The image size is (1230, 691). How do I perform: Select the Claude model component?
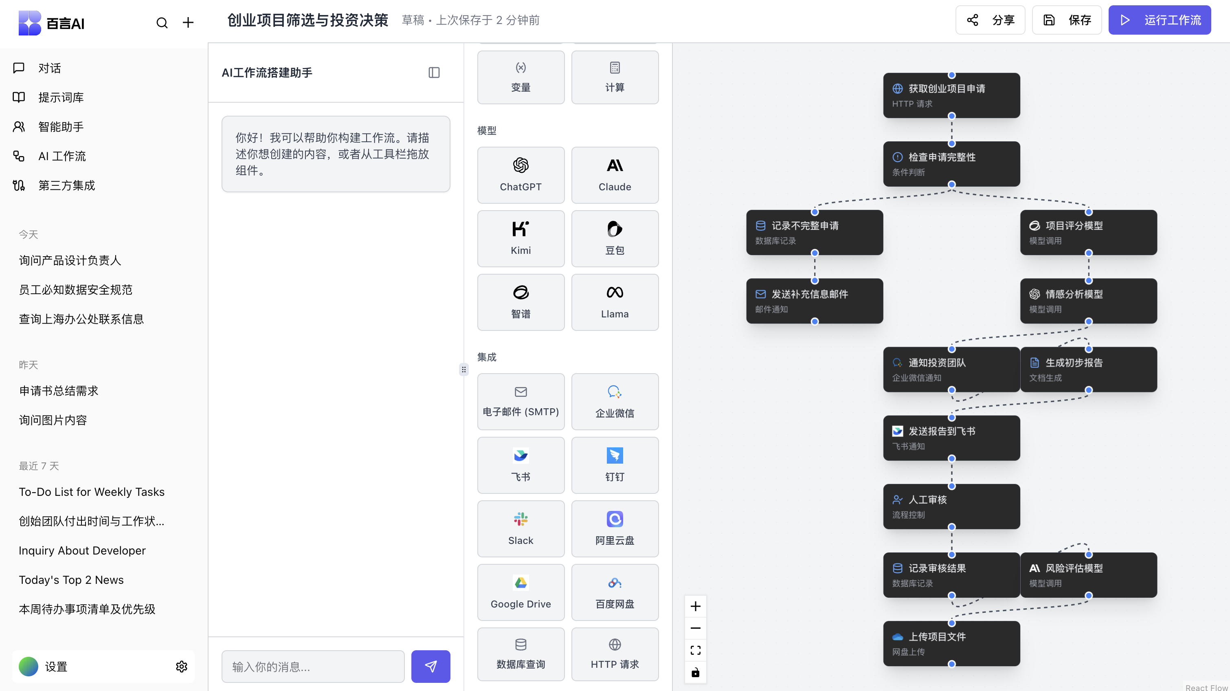[615, 175]
